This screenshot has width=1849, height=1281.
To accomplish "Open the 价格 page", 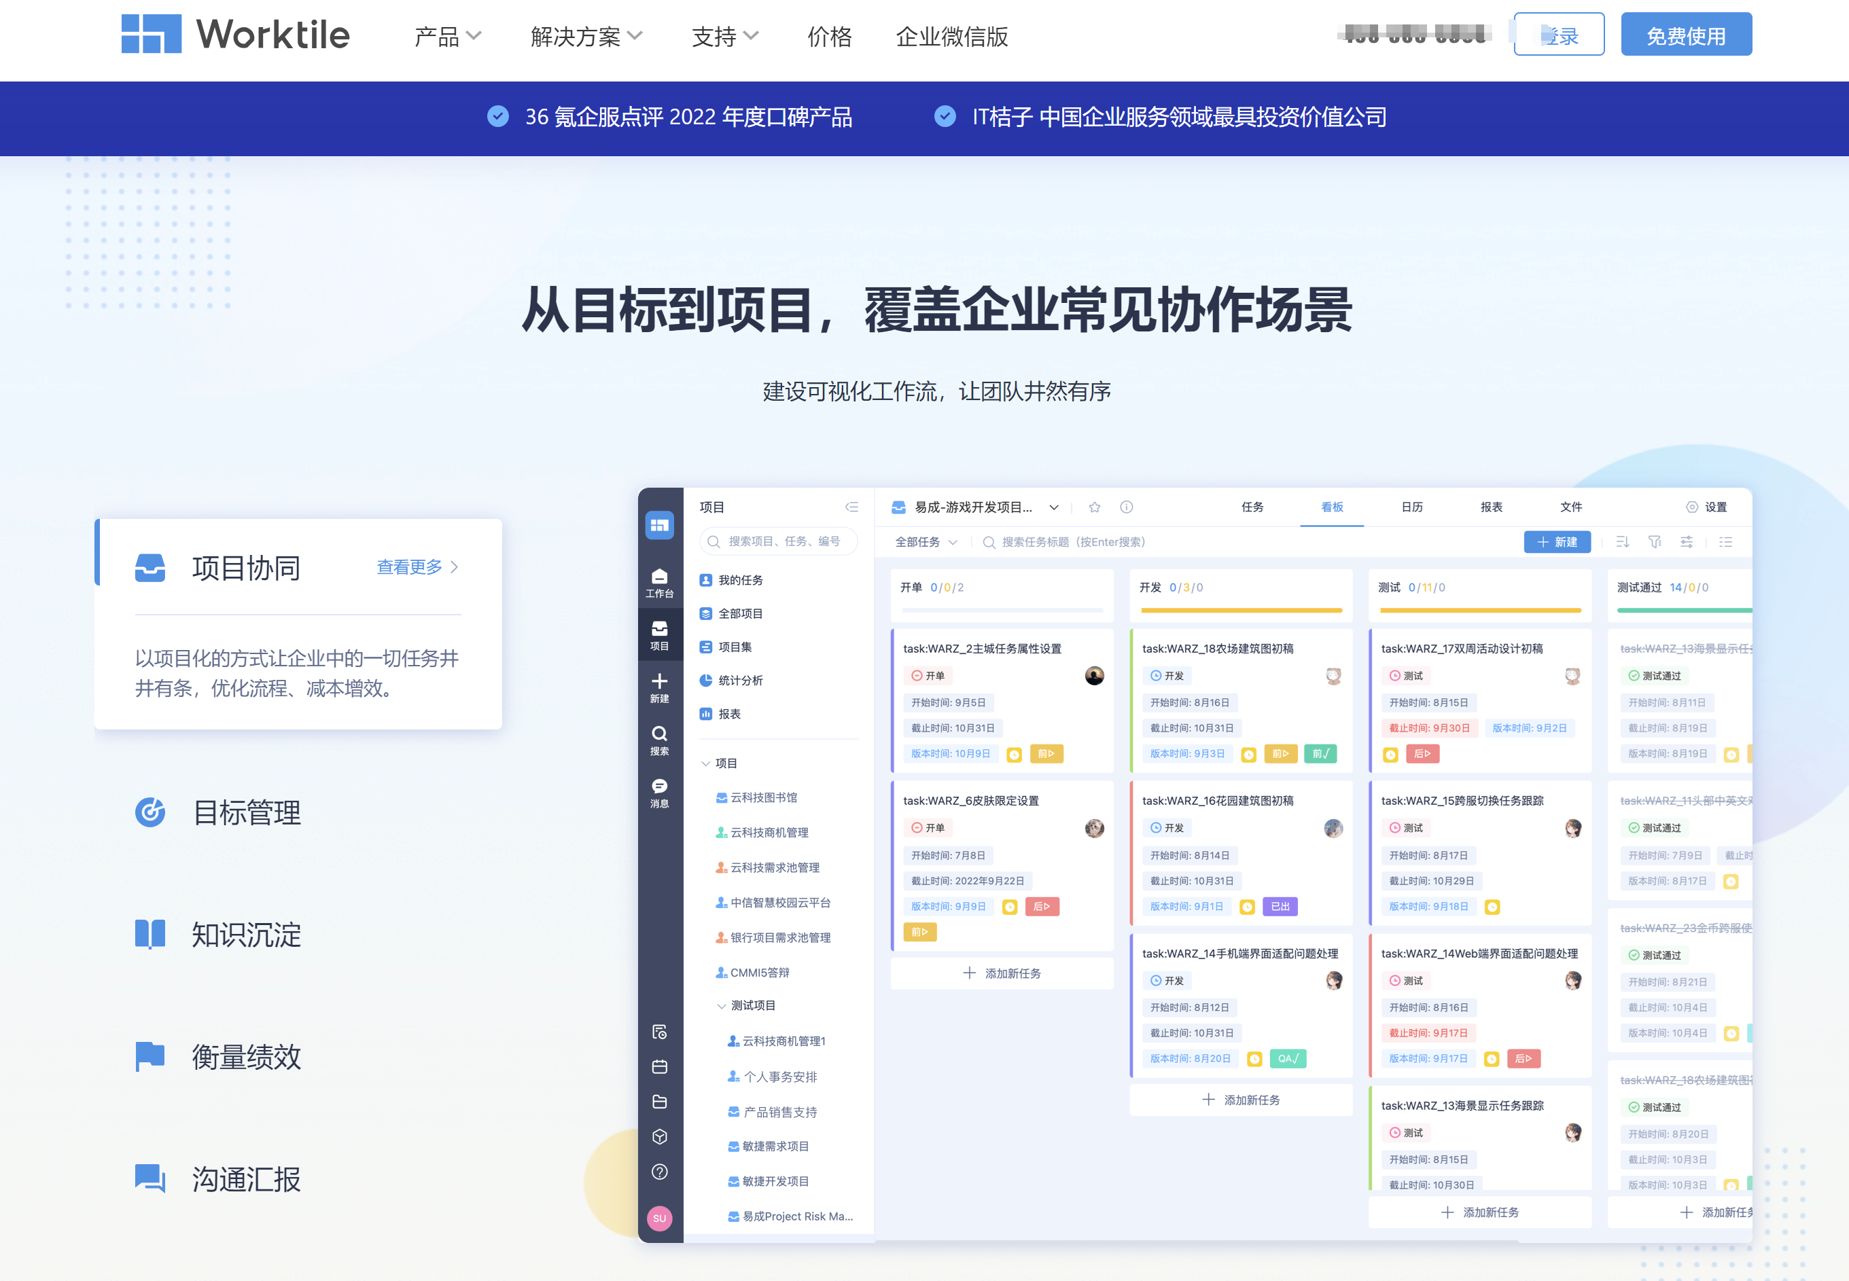I will (x=829, y=36).
